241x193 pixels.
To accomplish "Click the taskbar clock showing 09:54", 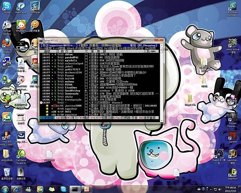I will tap(230, 189).
